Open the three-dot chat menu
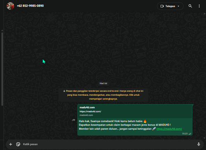206x150 pixels. pyautogui.click(x=199, y=6)
